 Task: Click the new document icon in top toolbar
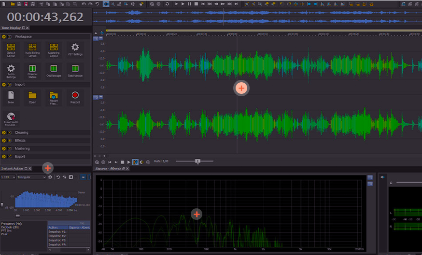pyautogui.click(x=4, y=4)
